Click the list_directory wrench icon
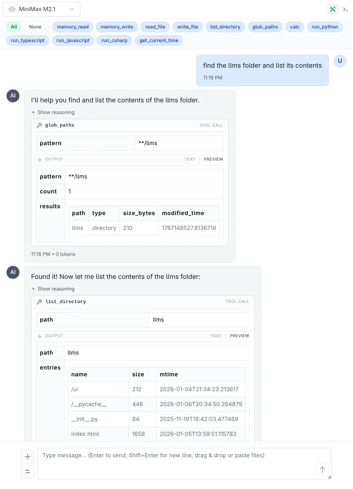353x489 pixels. coord(40,302)
